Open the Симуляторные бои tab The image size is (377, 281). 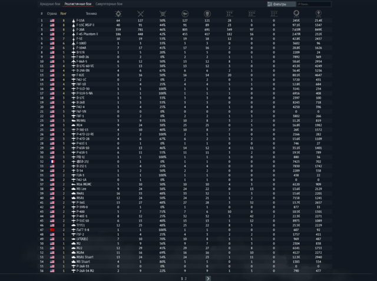click(109, 4)
